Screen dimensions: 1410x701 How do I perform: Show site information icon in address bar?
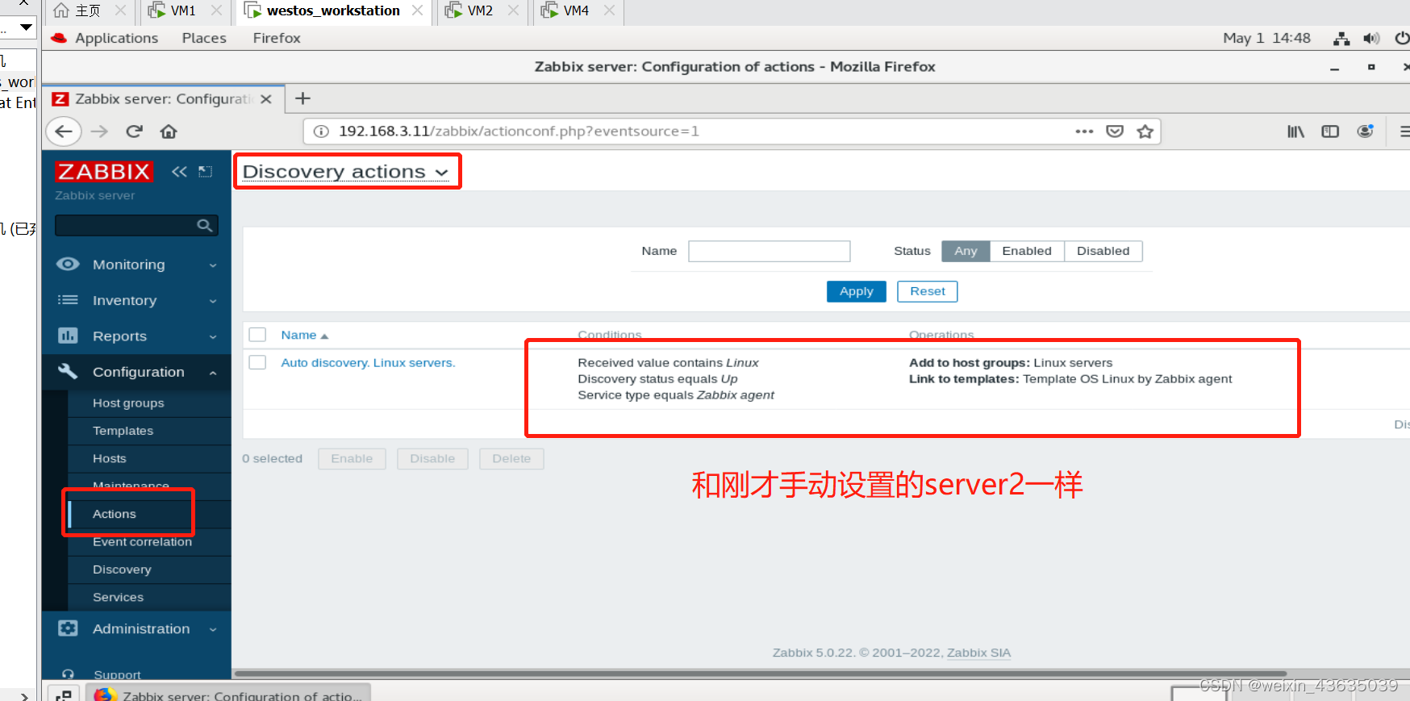click(x=321, y=131)
